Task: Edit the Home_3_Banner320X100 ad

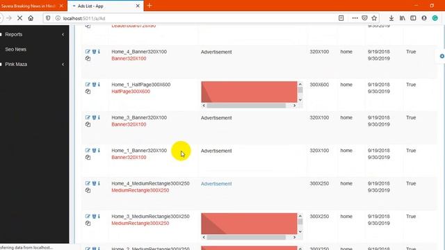Action: 88,117
